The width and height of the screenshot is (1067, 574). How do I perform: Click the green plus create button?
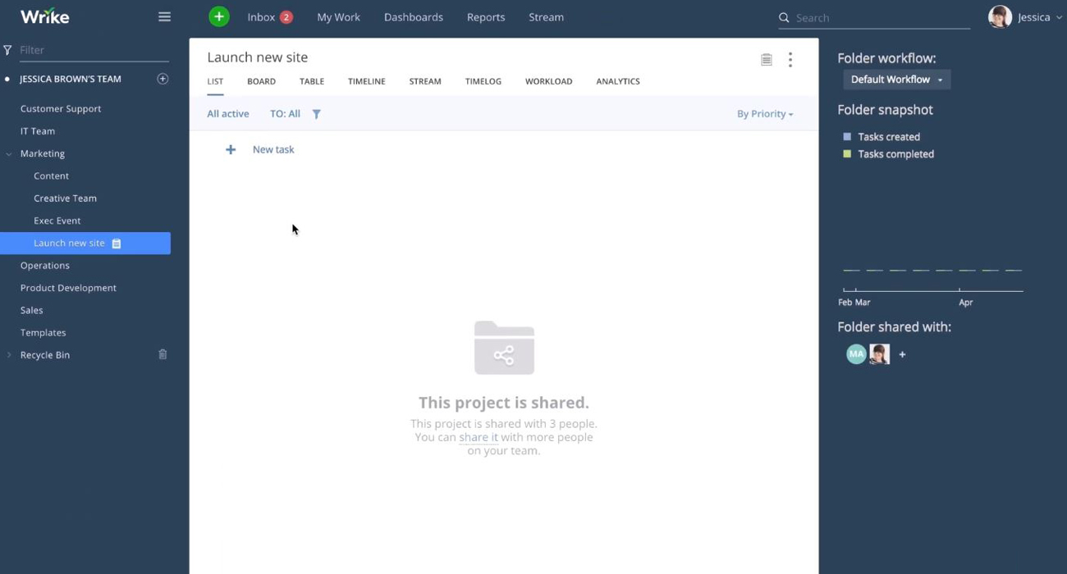[x=219, y=16]
